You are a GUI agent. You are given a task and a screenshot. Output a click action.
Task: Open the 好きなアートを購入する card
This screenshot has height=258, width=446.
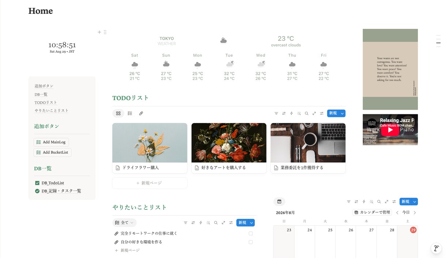(229, 148)
